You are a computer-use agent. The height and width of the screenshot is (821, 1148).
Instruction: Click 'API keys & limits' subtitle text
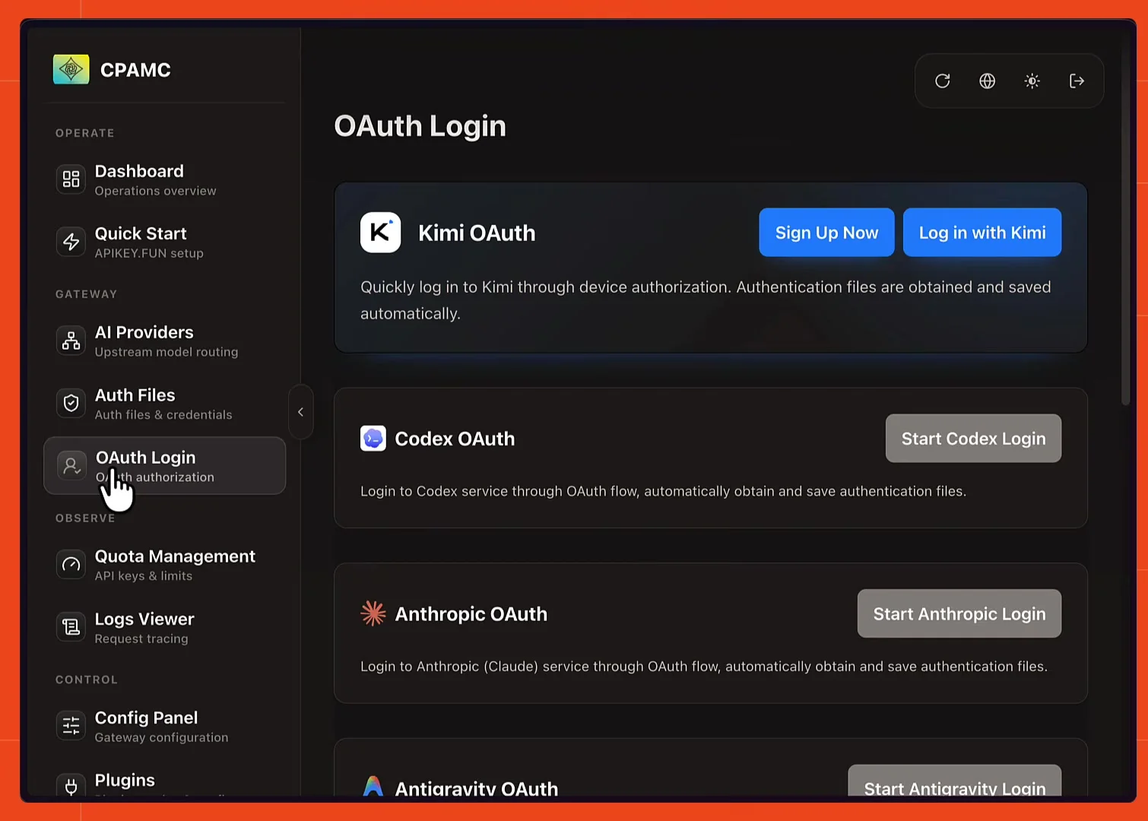pos(144,576)
